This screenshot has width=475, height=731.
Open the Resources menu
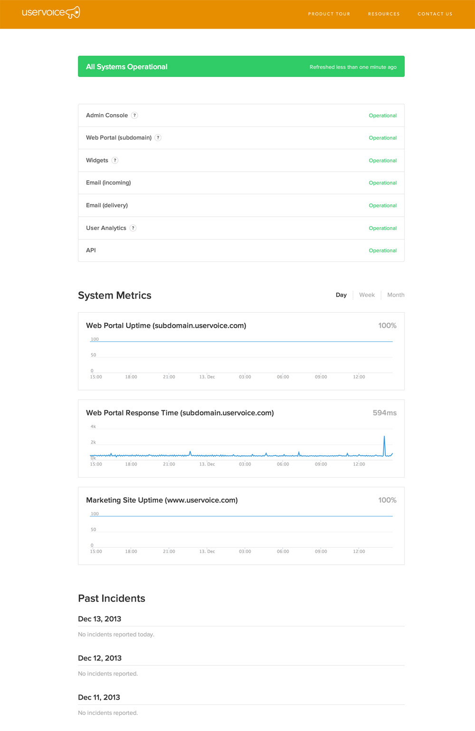384,14
